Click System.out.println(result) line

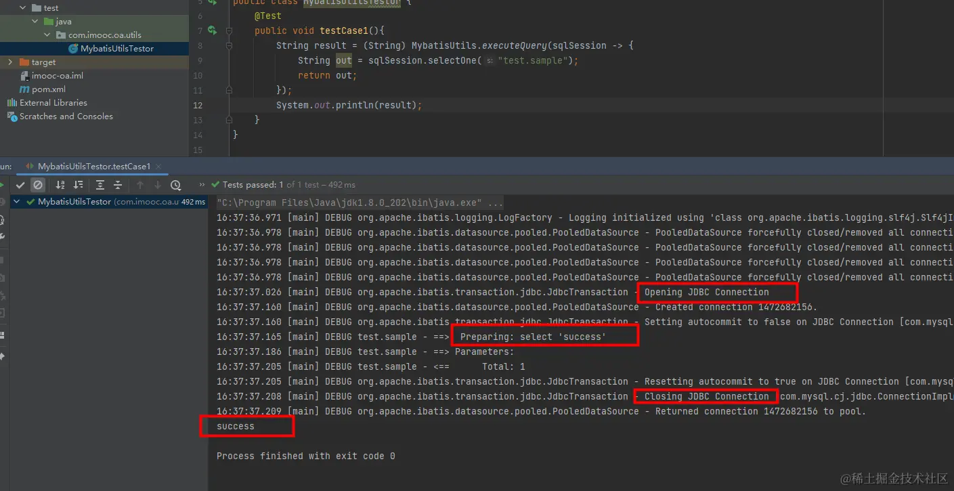(349, 105)
